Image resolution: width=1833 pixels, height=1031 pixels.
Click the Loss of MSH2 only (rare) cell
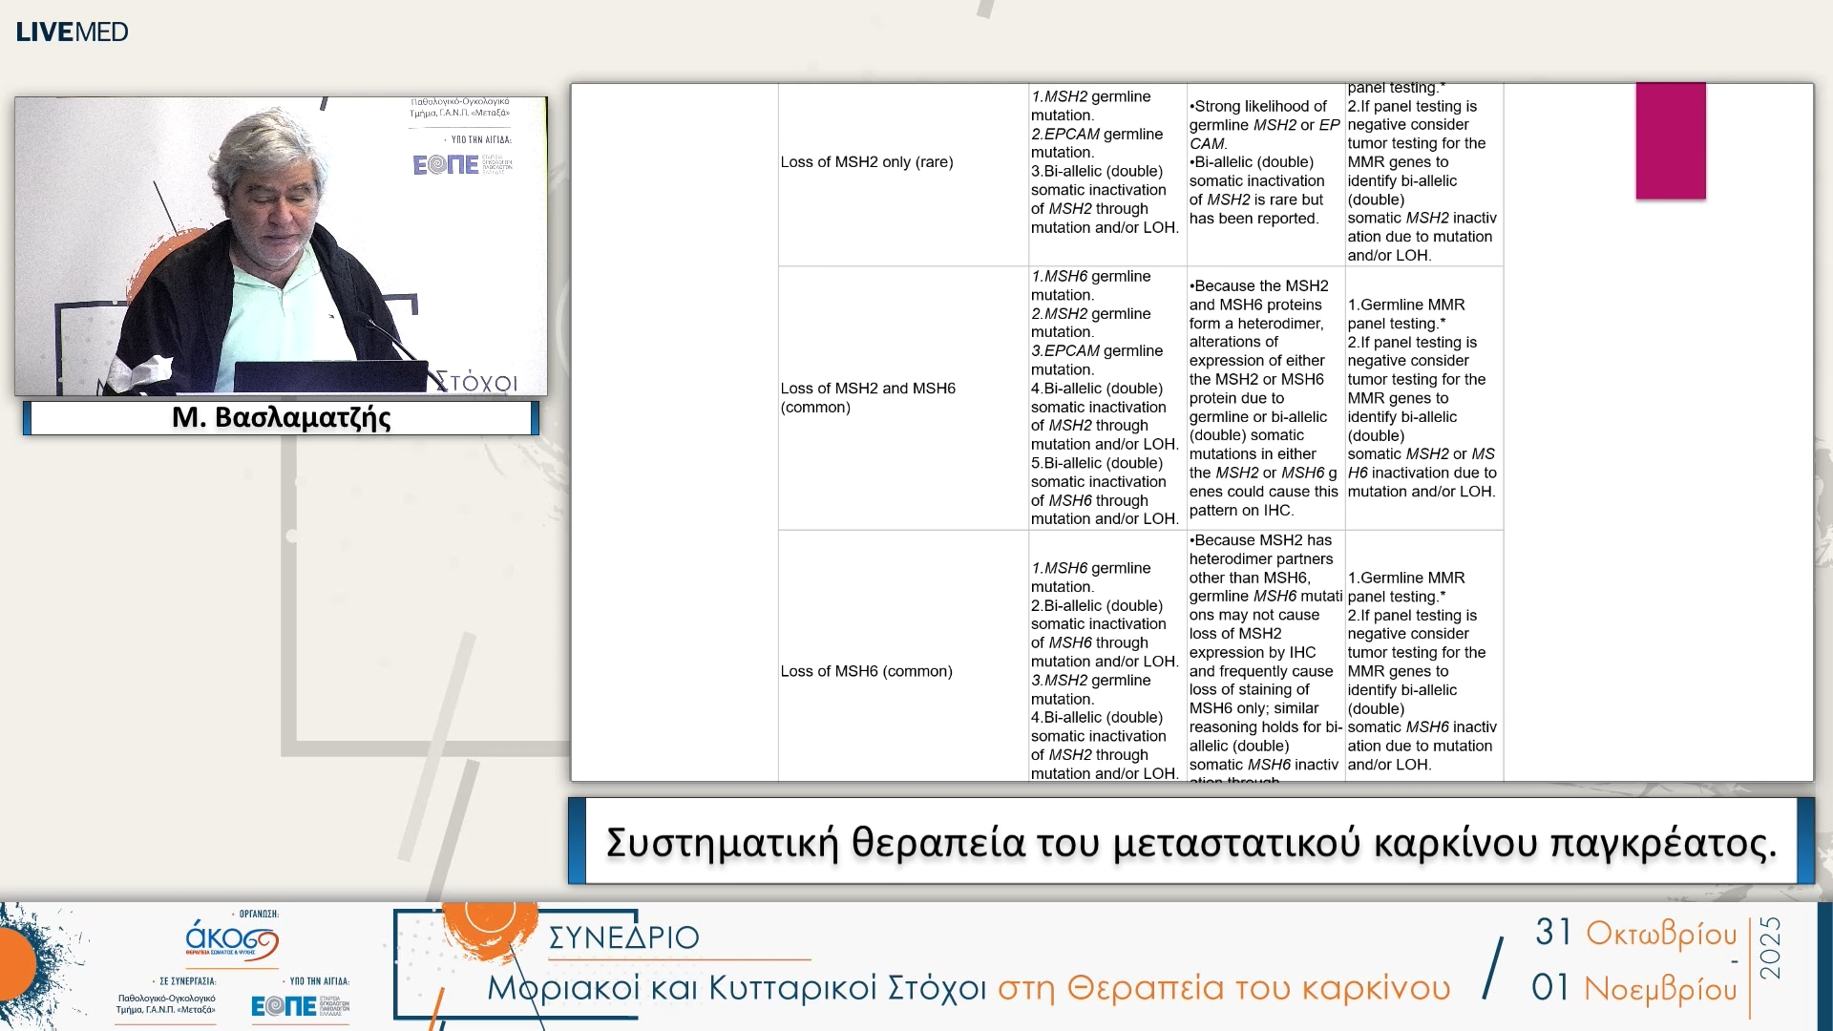point(866,162)
